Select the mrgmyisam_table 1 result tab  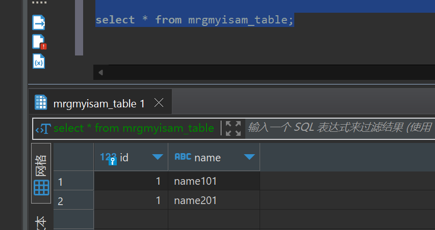99,104
